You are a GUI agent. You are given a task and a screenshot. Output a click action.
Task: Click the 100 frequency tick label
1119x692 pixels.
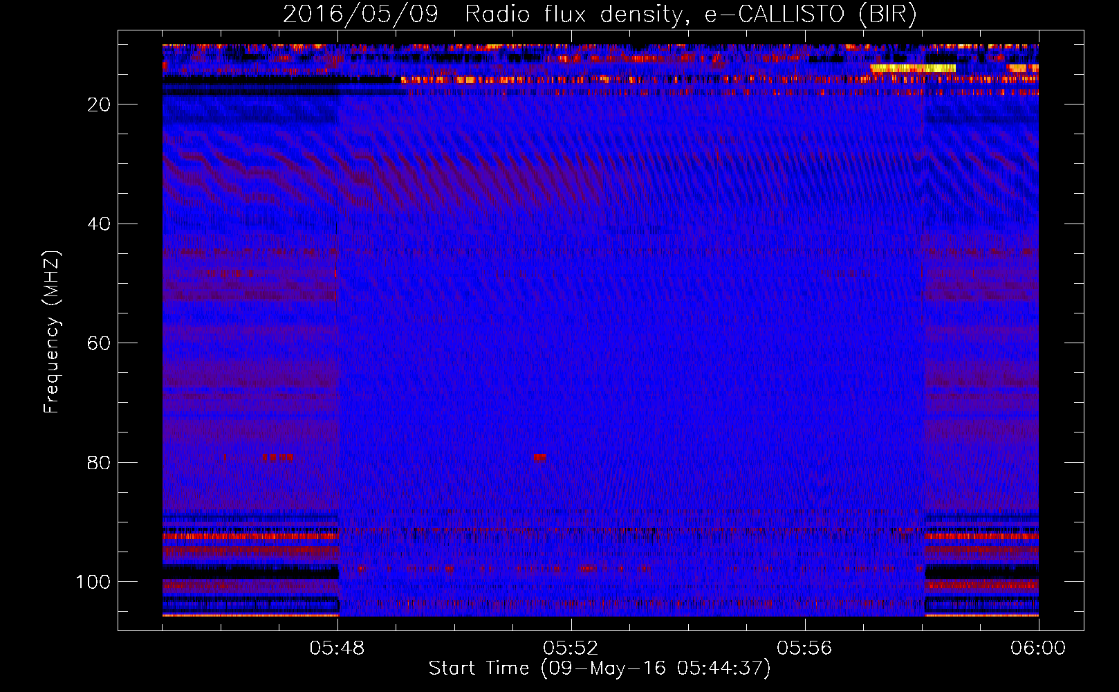point(93,582)
